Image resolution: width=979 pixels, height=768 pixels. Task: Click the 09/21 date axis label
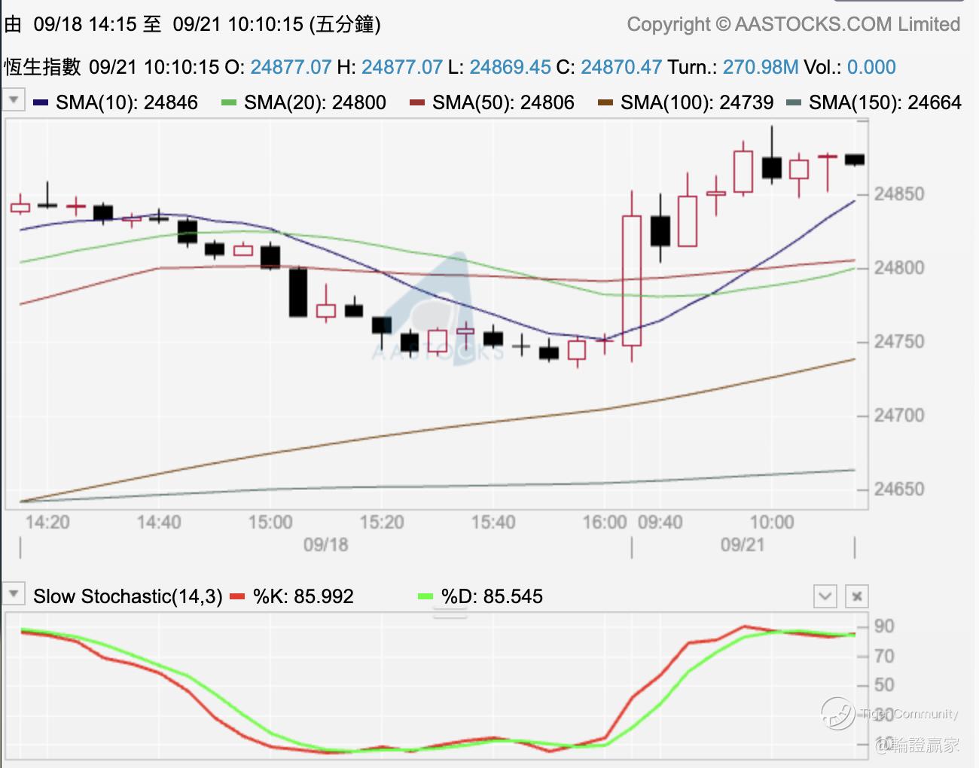[x=743, y=544]
